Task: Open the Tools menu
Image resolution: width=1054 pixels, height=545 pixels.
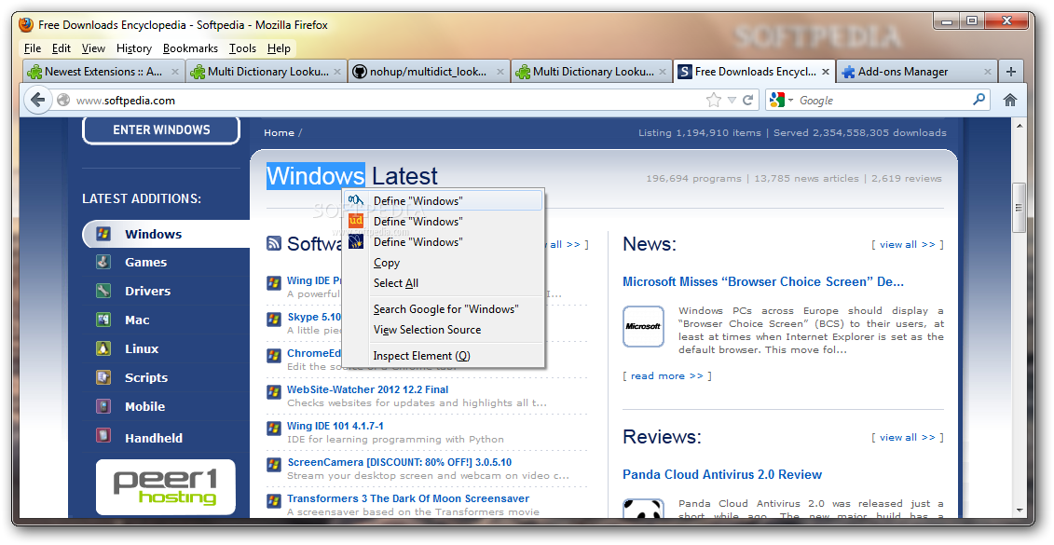Action: pyautogui.click(x=242, y=48)
